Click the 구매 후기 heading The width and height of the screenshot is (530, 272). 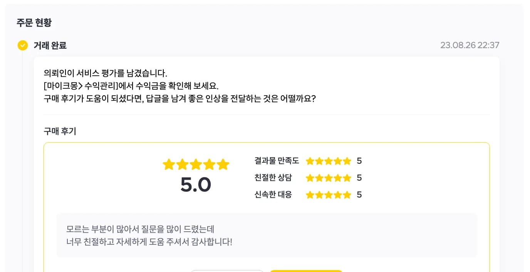60,131
